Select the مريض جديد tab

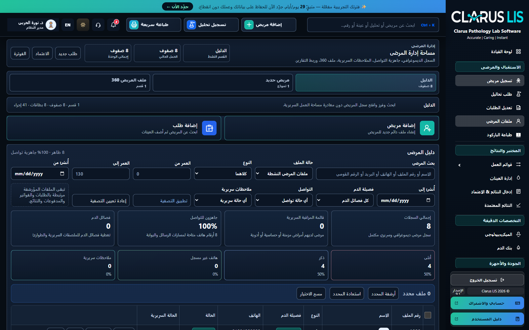click(x=223, y=82)
